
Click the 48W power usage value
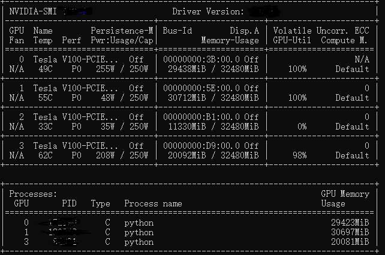point(108,98)
